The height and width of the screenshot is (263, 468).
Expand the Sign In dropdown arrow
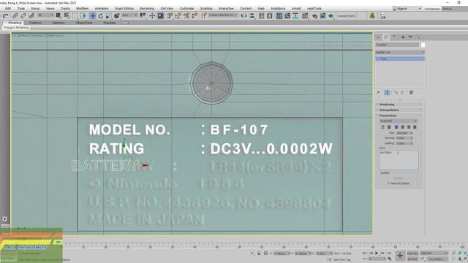420,9
